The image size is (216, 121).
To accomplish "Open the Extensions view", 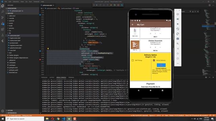I will 3,29.
